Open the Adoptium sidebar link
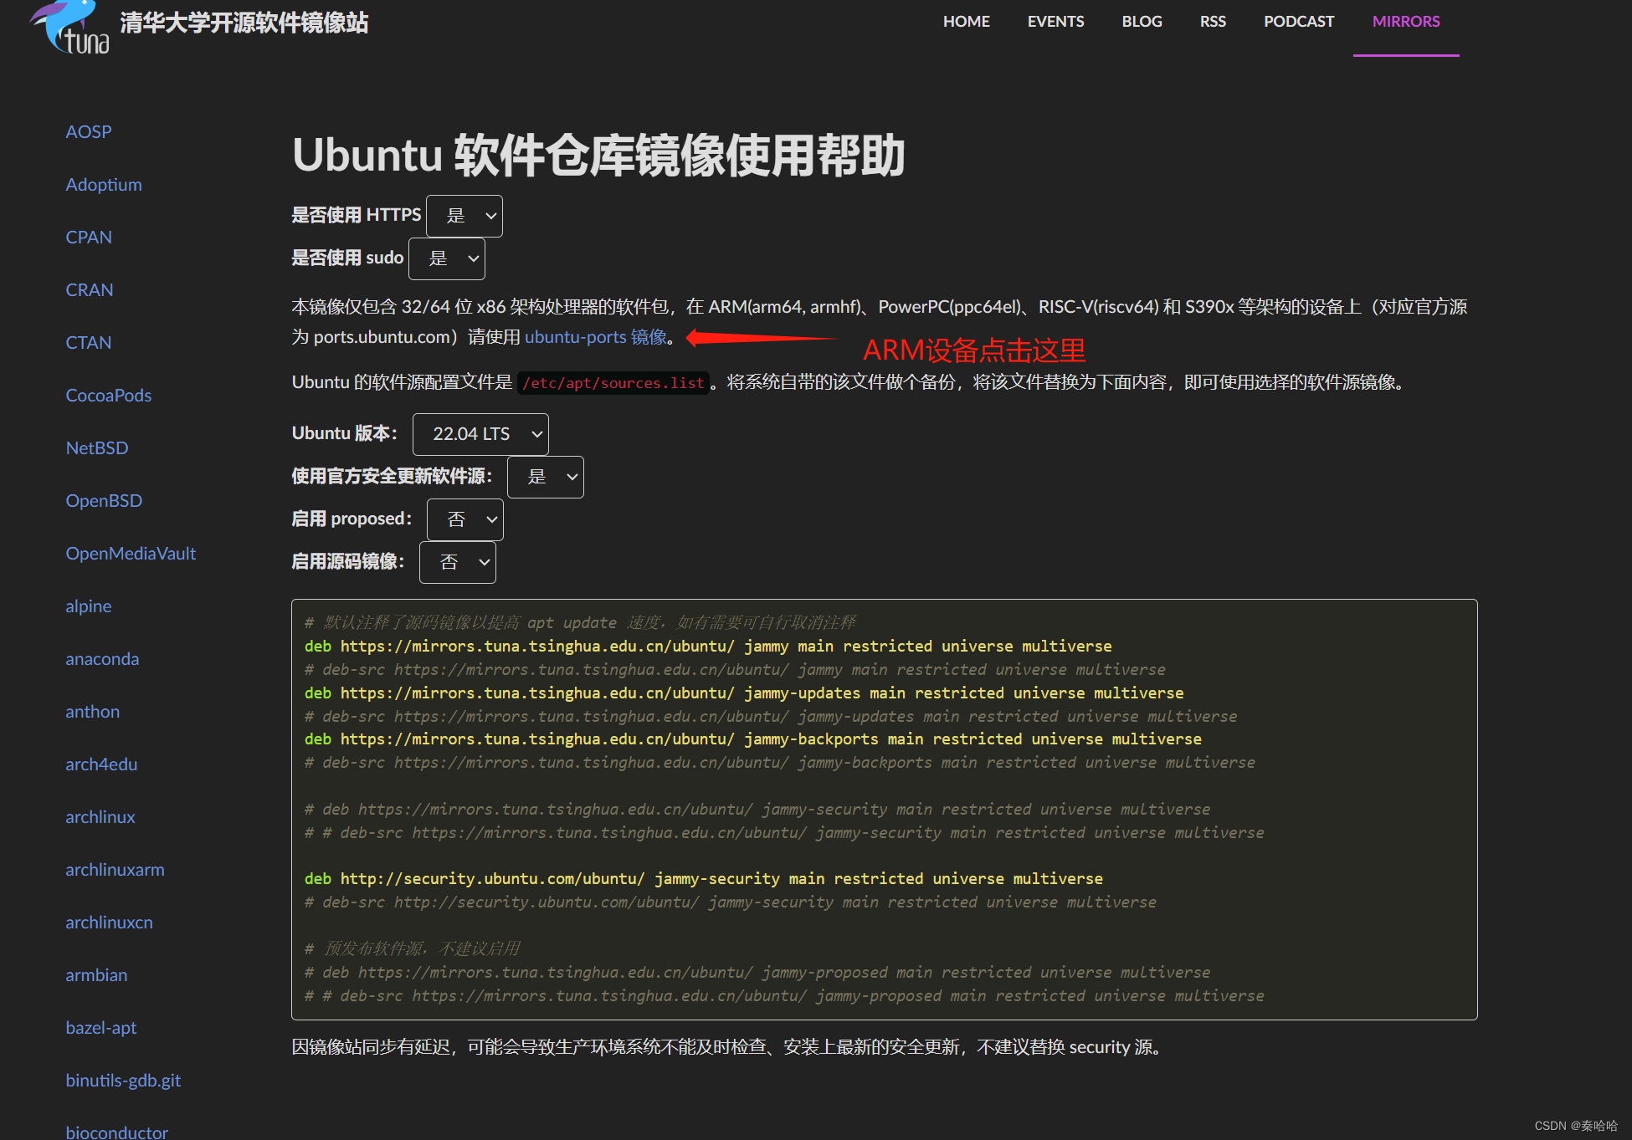 point(104,185)
